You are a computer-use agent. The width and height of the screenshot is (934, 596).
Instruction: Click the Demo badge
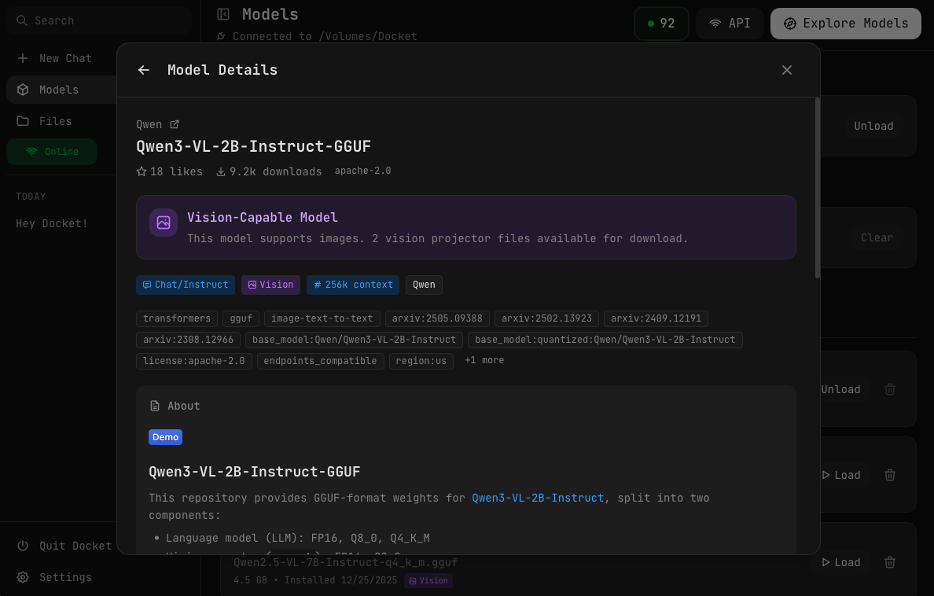pyautogui.click(x=165, y=437)
